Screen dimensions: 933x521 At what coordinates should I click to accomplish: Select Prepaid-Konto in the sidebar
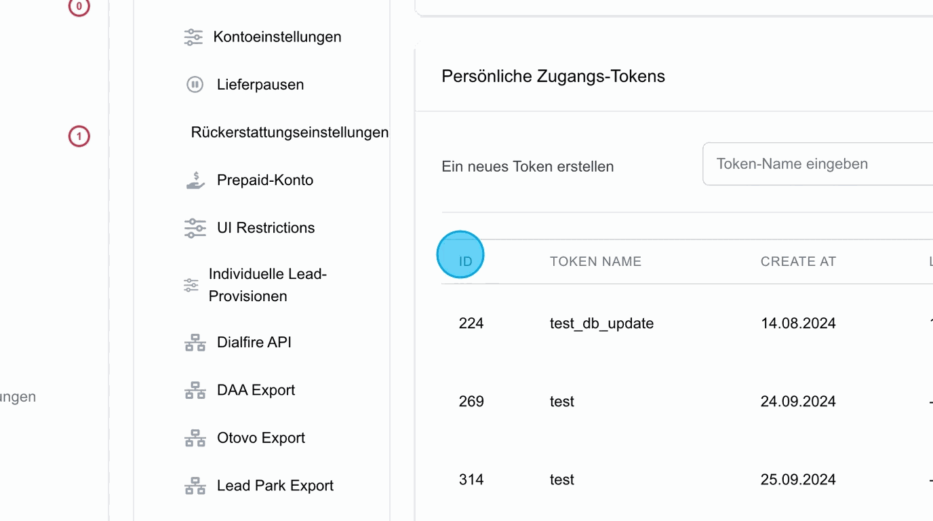point(265,180)
